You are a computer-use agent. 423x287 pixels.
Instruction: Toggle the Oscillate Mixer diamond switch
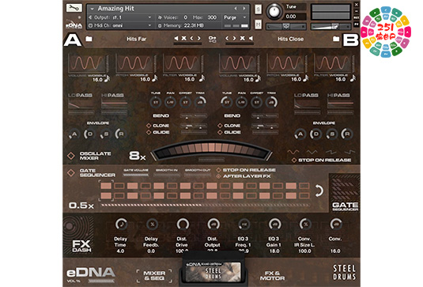[x=71, y=156]
